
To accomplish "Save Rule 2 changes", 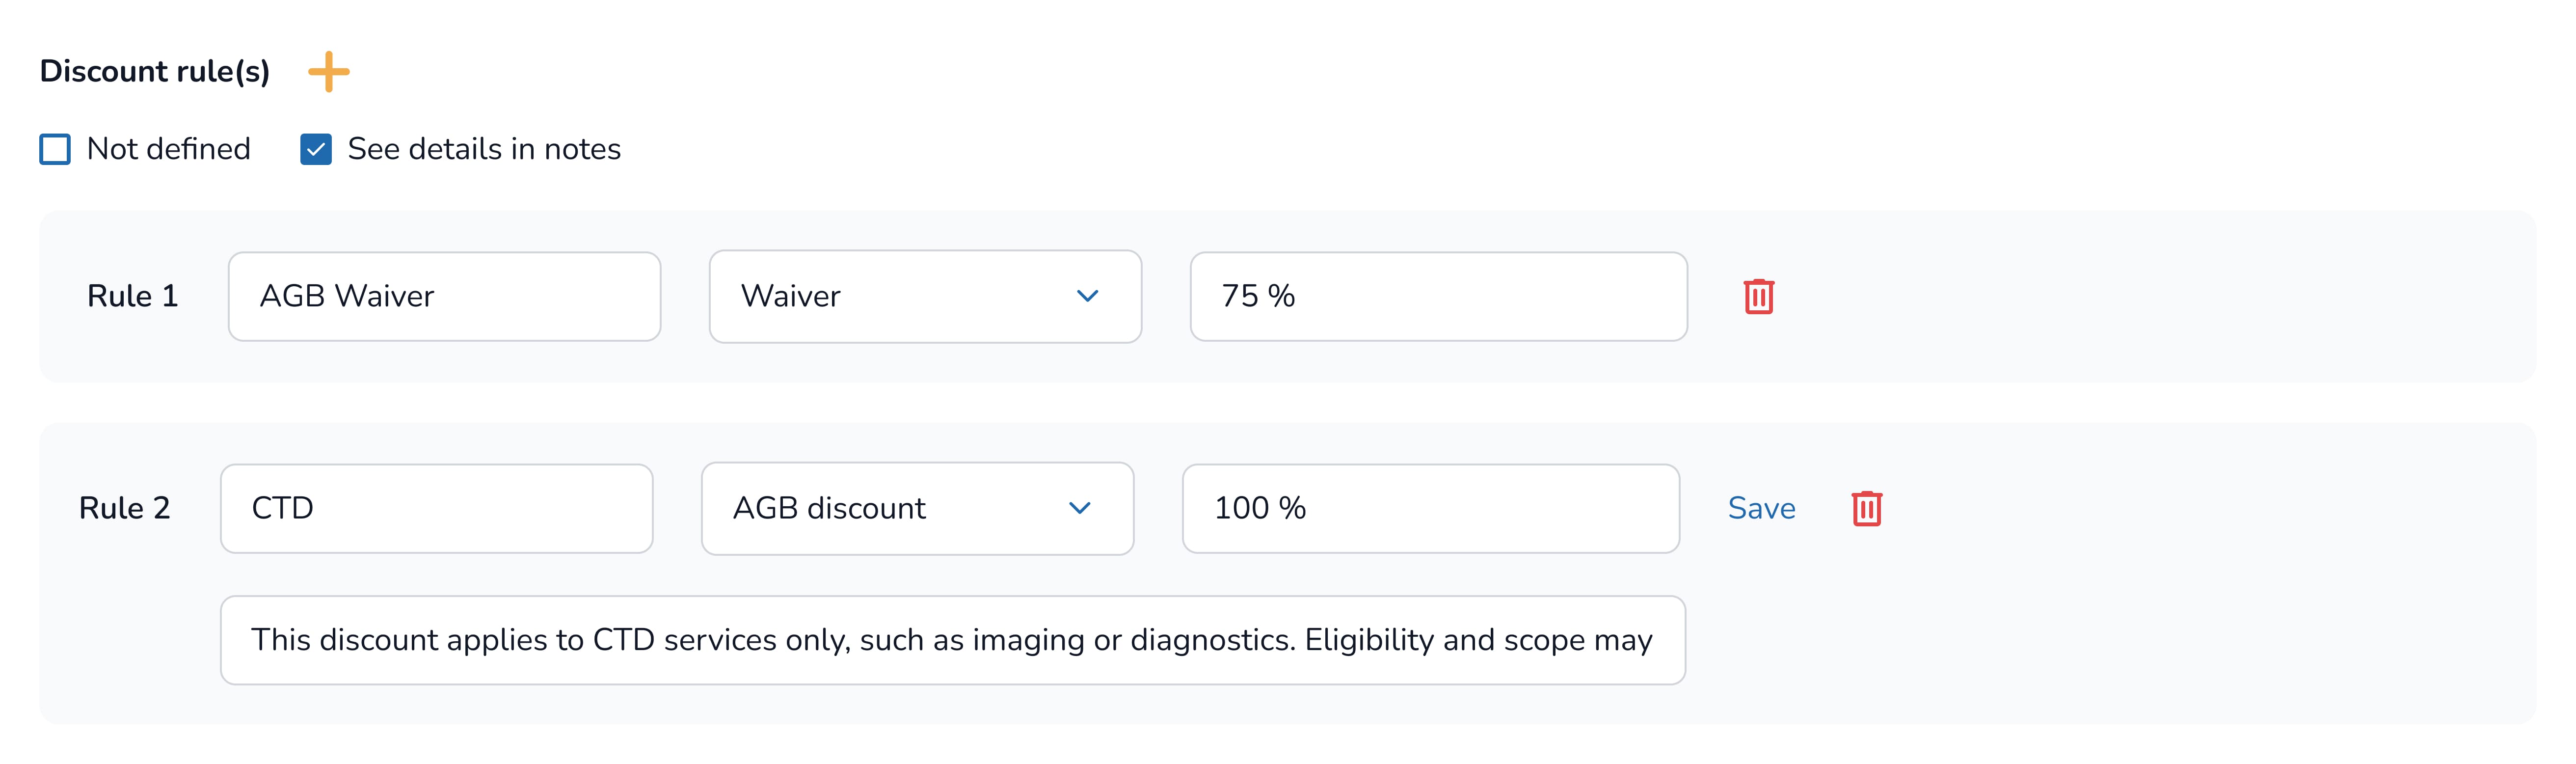I will 1761,509.
